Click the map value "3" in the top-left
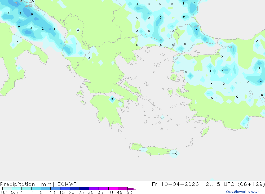 point(20,13)
